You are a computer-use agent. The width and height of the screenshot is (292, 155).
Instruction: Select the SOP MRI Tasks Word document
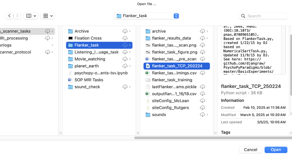point(89,80)
